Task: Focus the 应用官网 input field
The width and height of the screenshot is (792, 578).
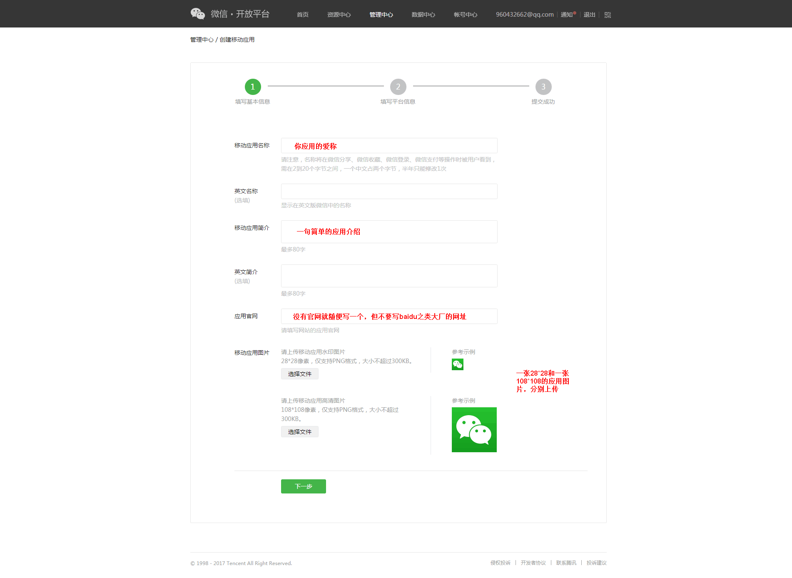Action: [389, 316]
